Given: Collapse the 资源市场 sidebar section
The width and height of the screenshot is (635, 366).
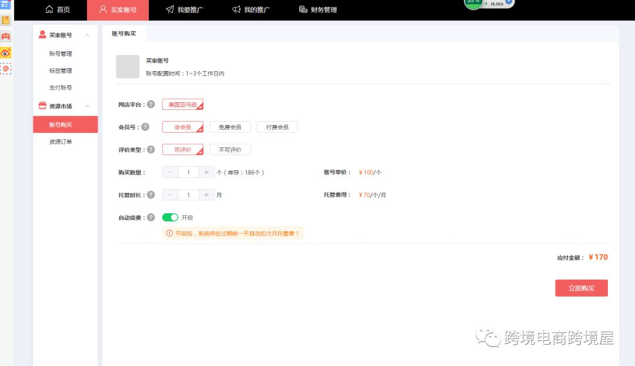Looking at the screenshot, I should click(88, 106).
